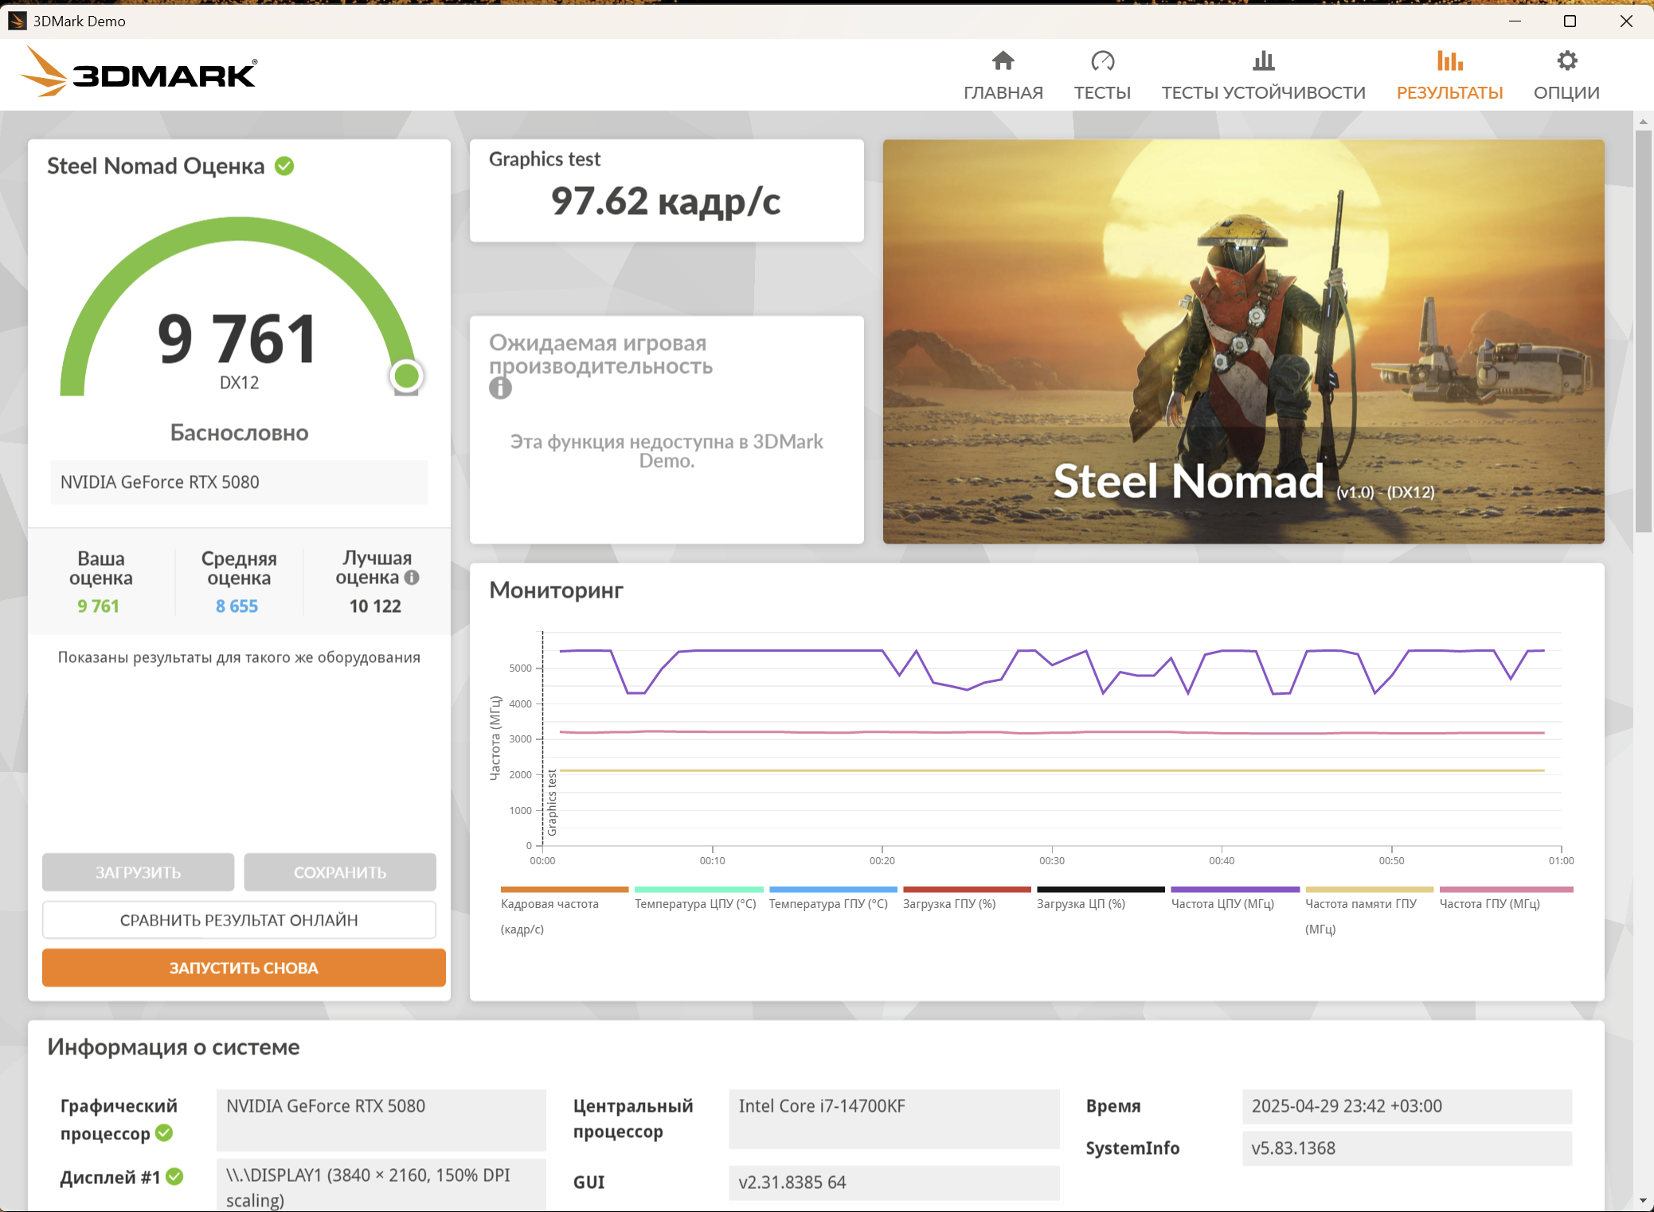Click green checkmark next to Графический процессор

[164, 1132]
